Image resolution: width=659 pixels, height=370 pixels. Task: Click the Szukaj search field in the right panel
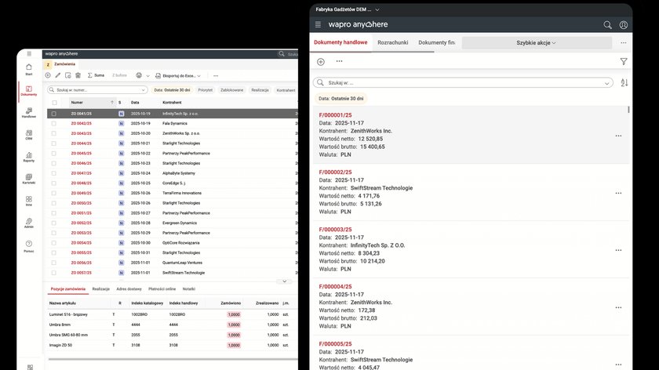463,82
